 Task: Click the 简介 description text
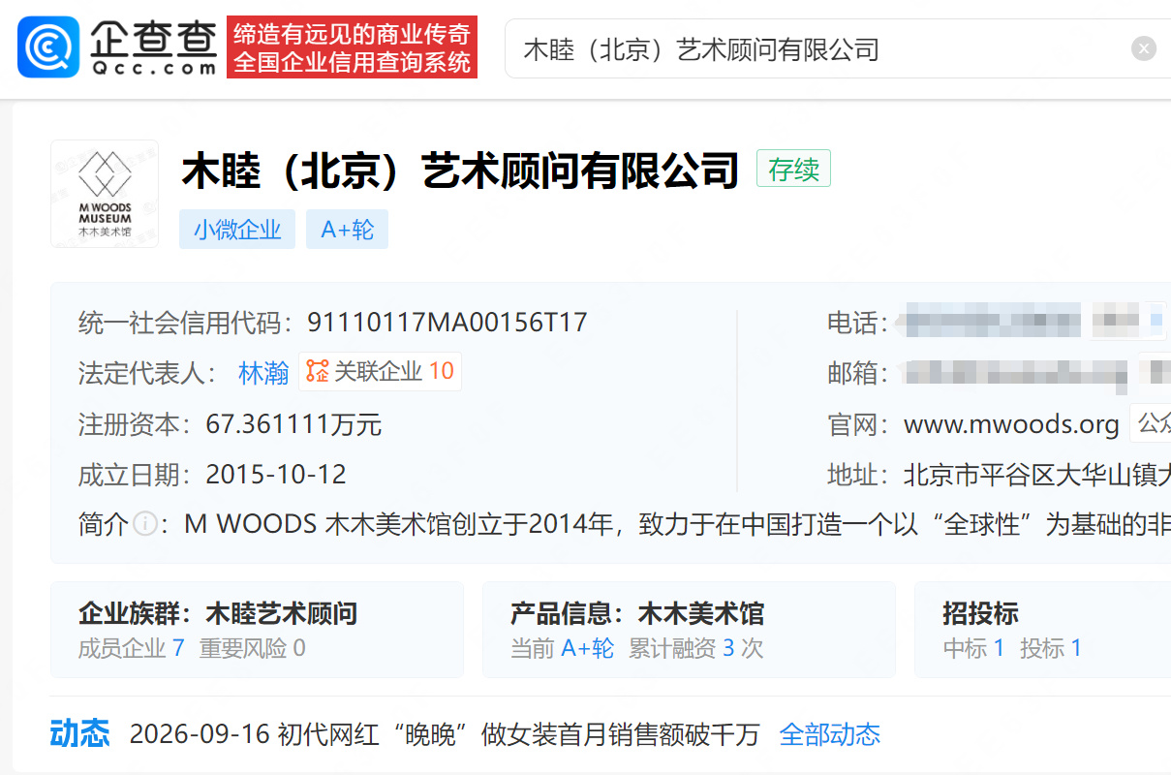coord(678,524)
